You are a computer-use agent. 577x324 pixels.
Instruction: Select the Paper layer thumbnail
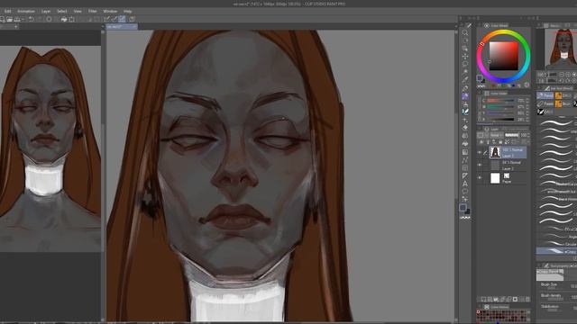tap(495, 178)
